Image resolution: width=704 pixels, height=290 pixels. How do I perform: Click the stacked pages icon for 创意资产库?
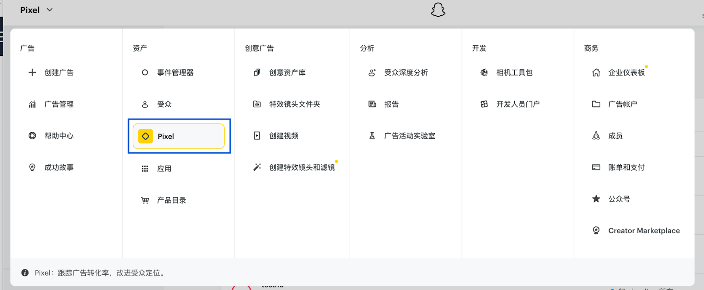[x=257, y=72]
